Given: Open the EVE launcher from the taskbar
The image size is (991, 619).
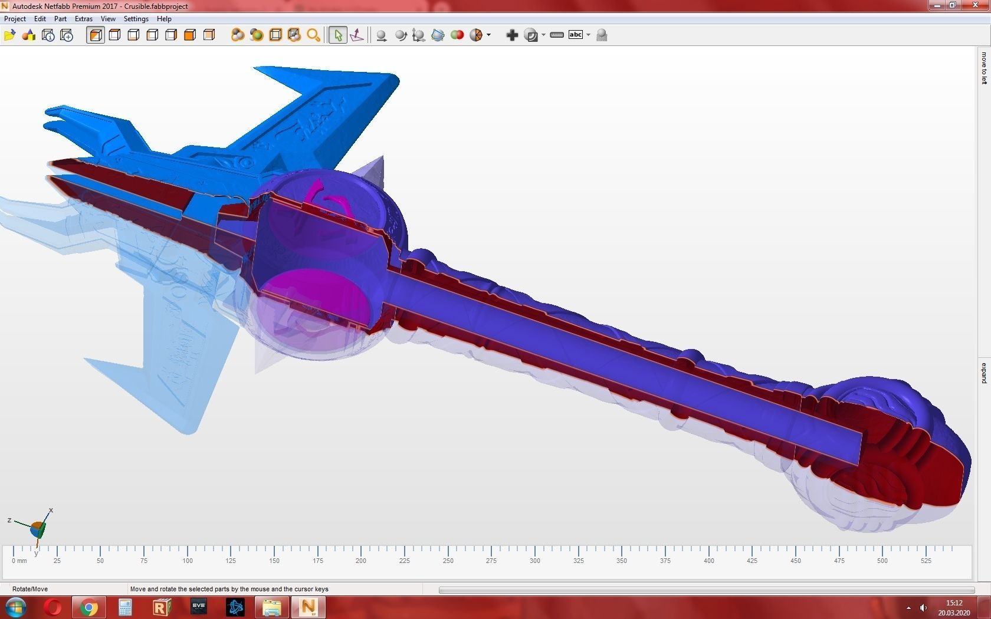Looking at the screenshot, I should click(199, 607).
